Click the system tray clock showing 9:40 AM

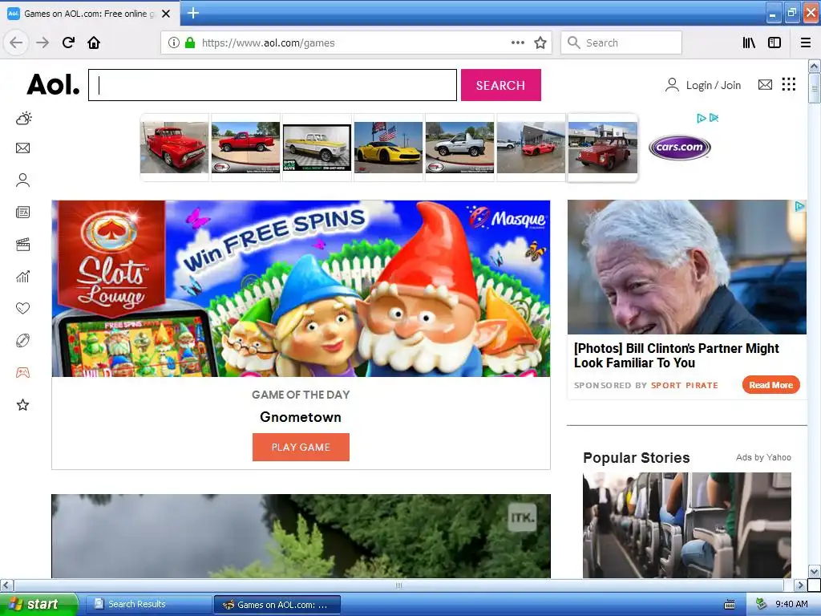click(x=791, y=604)
